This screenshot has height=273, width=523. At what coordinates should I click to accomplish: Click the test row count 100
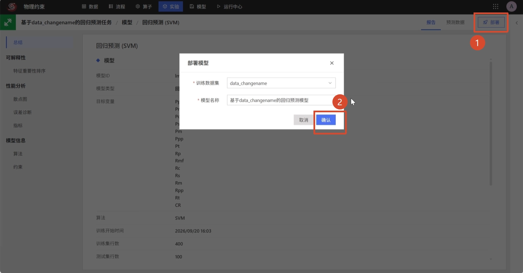point(179,257)
